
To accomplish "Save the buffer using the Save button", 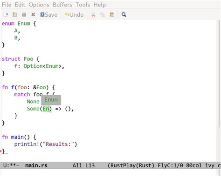I will coord(48,14).
